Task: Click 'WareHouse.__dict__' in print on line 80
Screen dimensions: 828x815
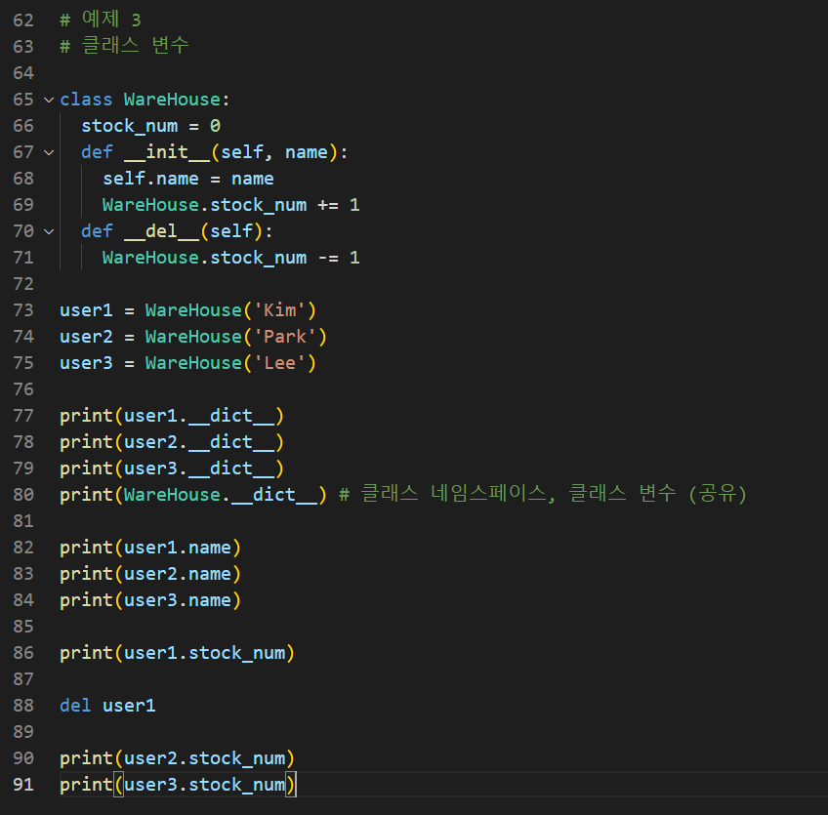Action: point(221,495)
